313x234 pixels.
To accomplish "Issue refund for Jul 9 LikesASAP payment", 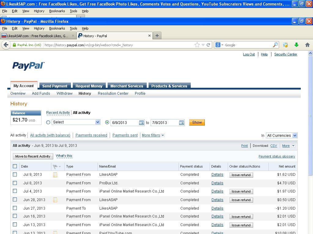I will [241, 175].
